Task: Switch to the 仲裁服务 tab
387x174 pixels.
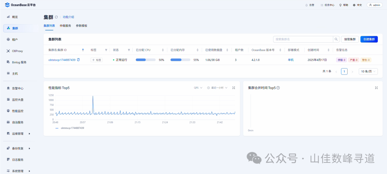Action: (x=65, y=26)
